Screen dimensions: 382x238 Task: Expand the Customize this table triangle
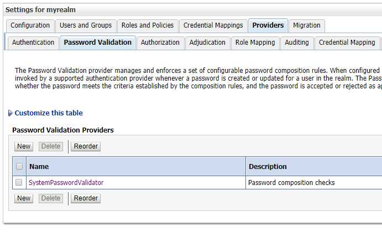11,113
